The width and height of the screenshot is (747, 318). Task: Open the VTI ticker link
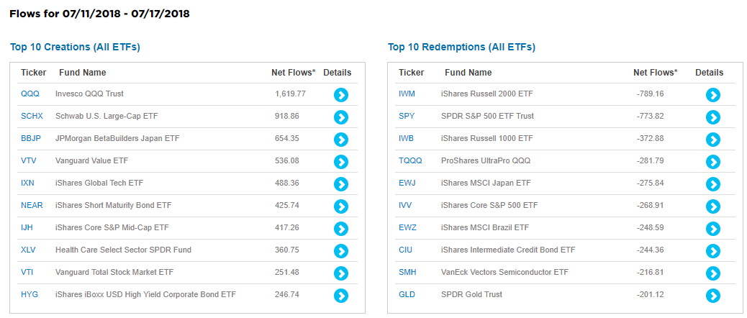pyautogui.click(x=27, y=272)
